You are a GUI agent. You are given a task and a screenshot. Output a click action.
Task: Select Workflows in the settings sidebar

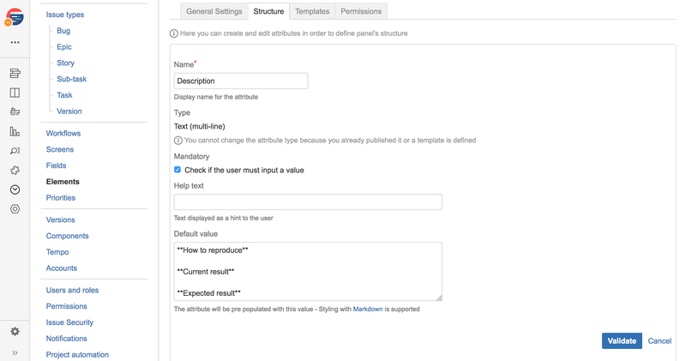tap(63, 133)
